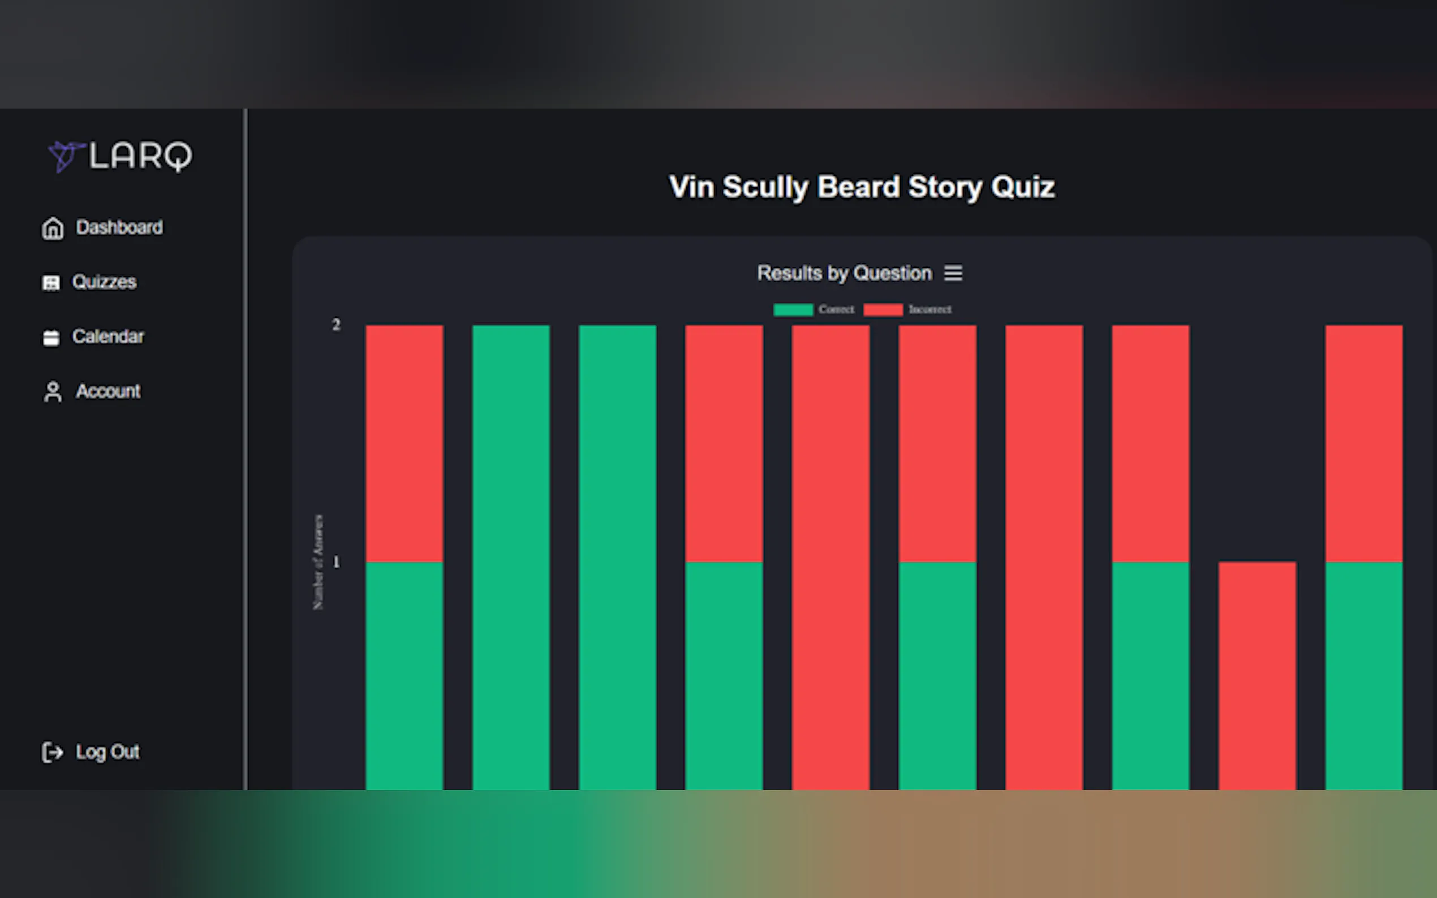Hide the Correct series via its legend label

[x=836, y=309]
